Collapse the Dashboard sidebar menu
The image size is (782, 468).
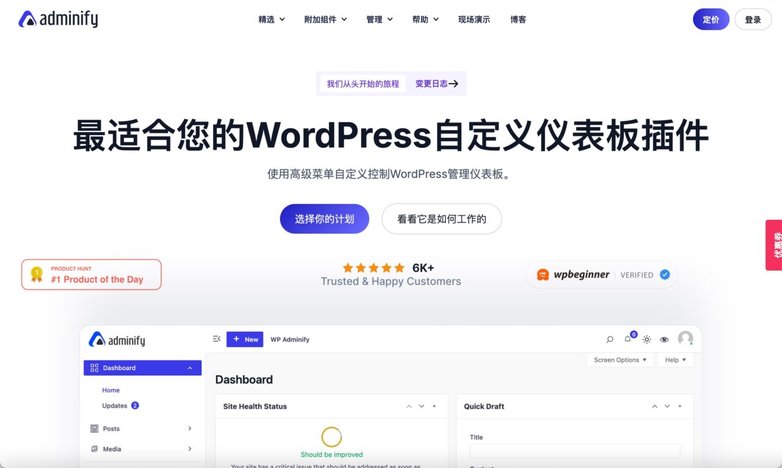coord(190,368)
